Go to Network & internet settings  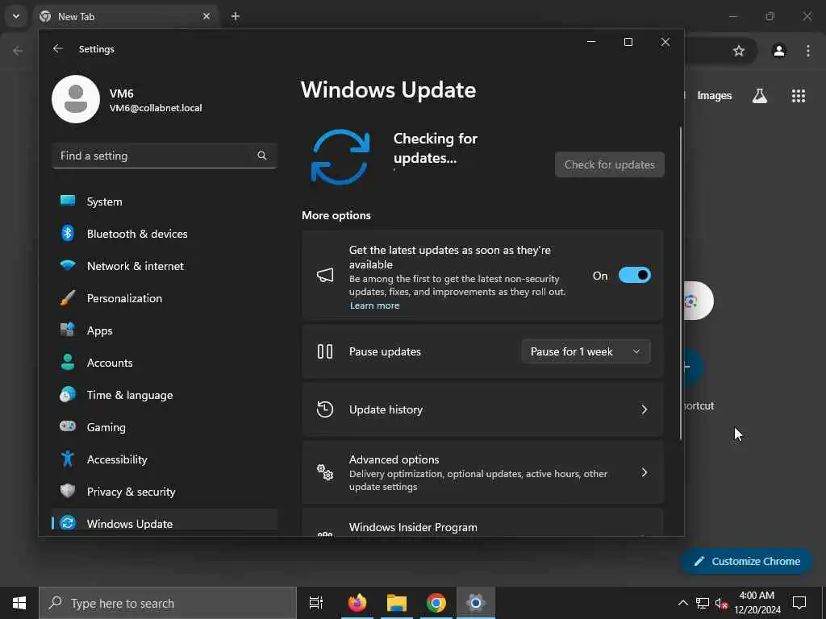click(165, 266)
